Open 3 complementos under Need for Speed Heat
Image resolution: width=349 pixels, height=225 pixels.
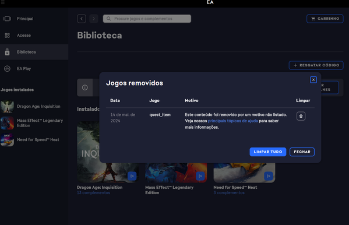click(x=229, y=193)
